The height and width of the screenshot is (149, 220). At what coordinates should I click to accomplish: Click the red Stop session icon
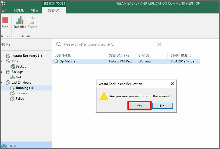point(5,20)
